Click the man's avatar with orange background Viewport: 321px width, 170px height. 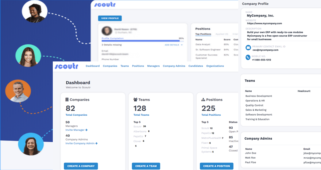click(18, 91)
